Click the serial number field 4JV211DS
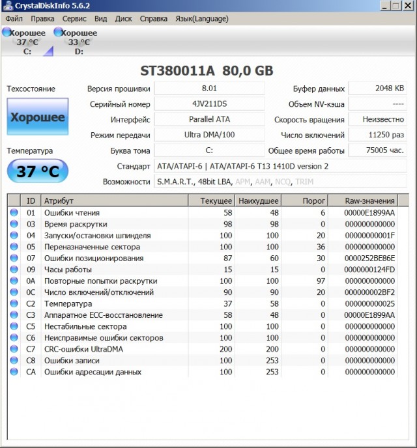417x448 pixels. tap(209, 104)
